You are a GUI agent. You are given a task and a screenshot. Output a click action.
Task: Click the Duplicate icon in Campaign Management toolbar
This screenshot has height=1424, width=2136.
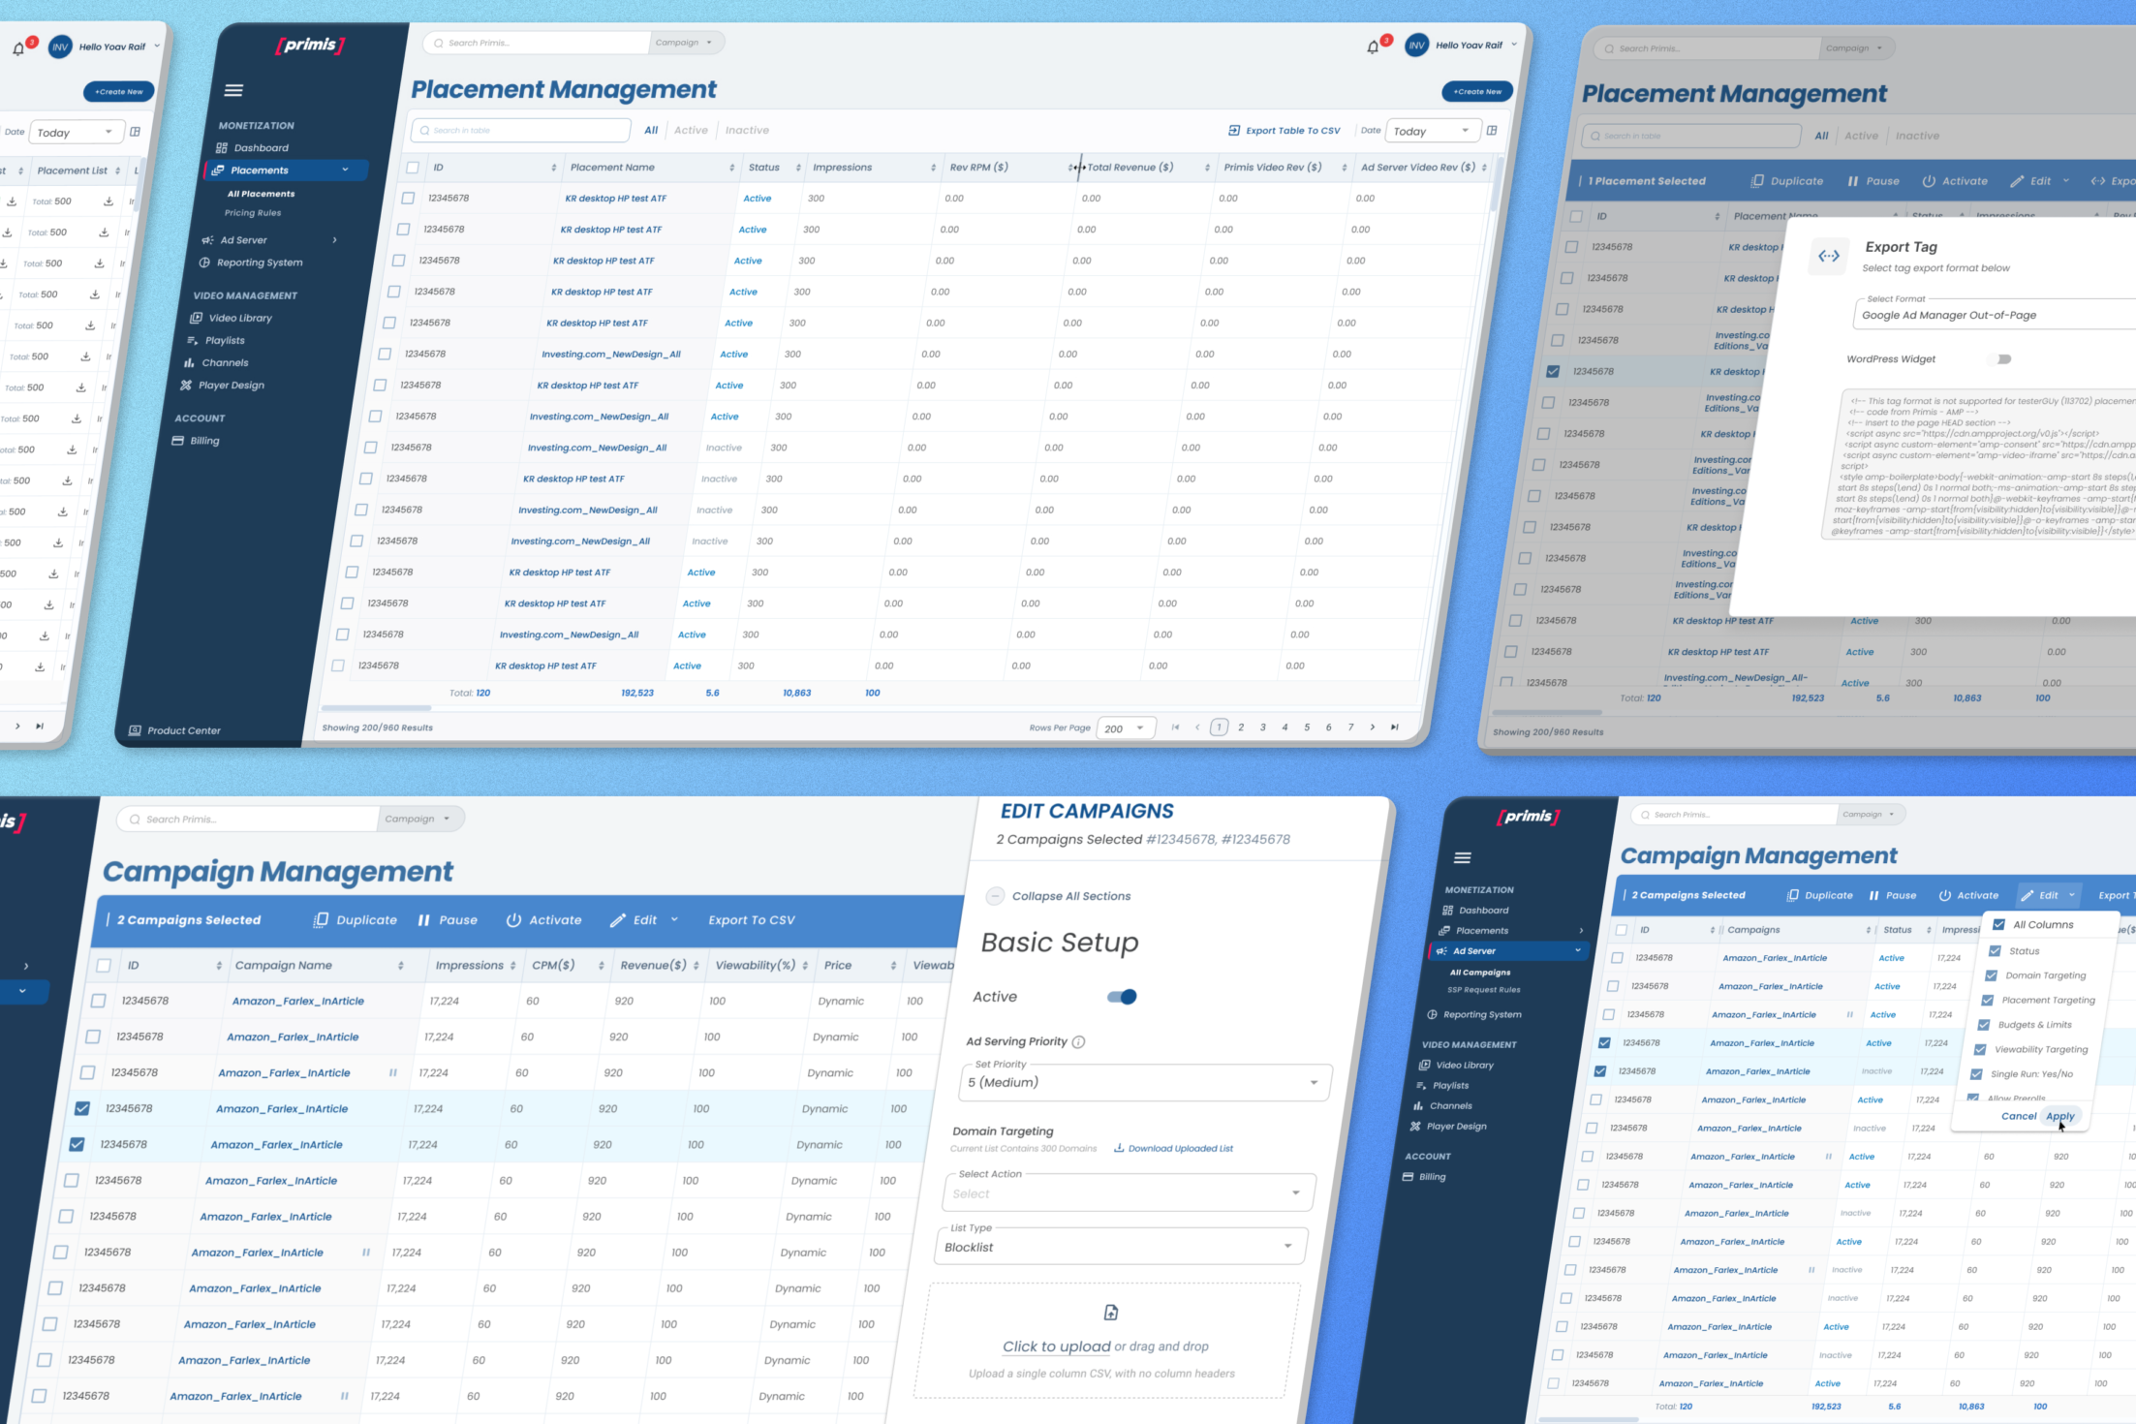[321, 920]
